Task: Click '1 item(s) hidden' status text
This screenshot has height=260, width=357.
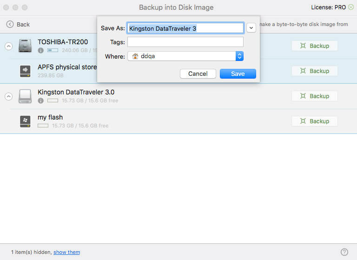Action: (32, 252)
